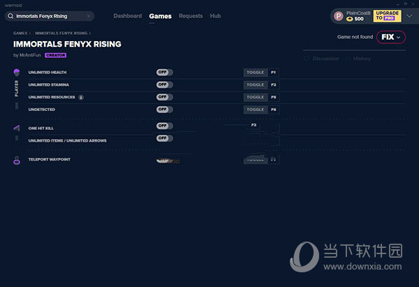Viewport: 419px width, 287px height.
Task: Click the UNLIMITED STAMINA label
Action: click(49, 84)
